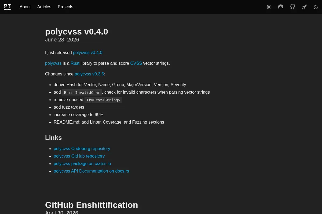The width and height of the screenshot is (322, 214).
Task: Click the 'Err::InvalidChar' code snippet
Action: point(82,93)
